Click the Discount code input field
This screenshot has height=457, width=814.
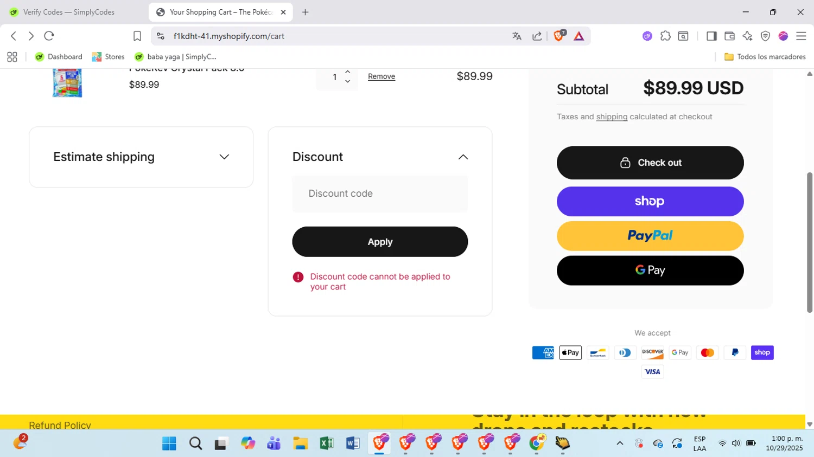[380, 194]
